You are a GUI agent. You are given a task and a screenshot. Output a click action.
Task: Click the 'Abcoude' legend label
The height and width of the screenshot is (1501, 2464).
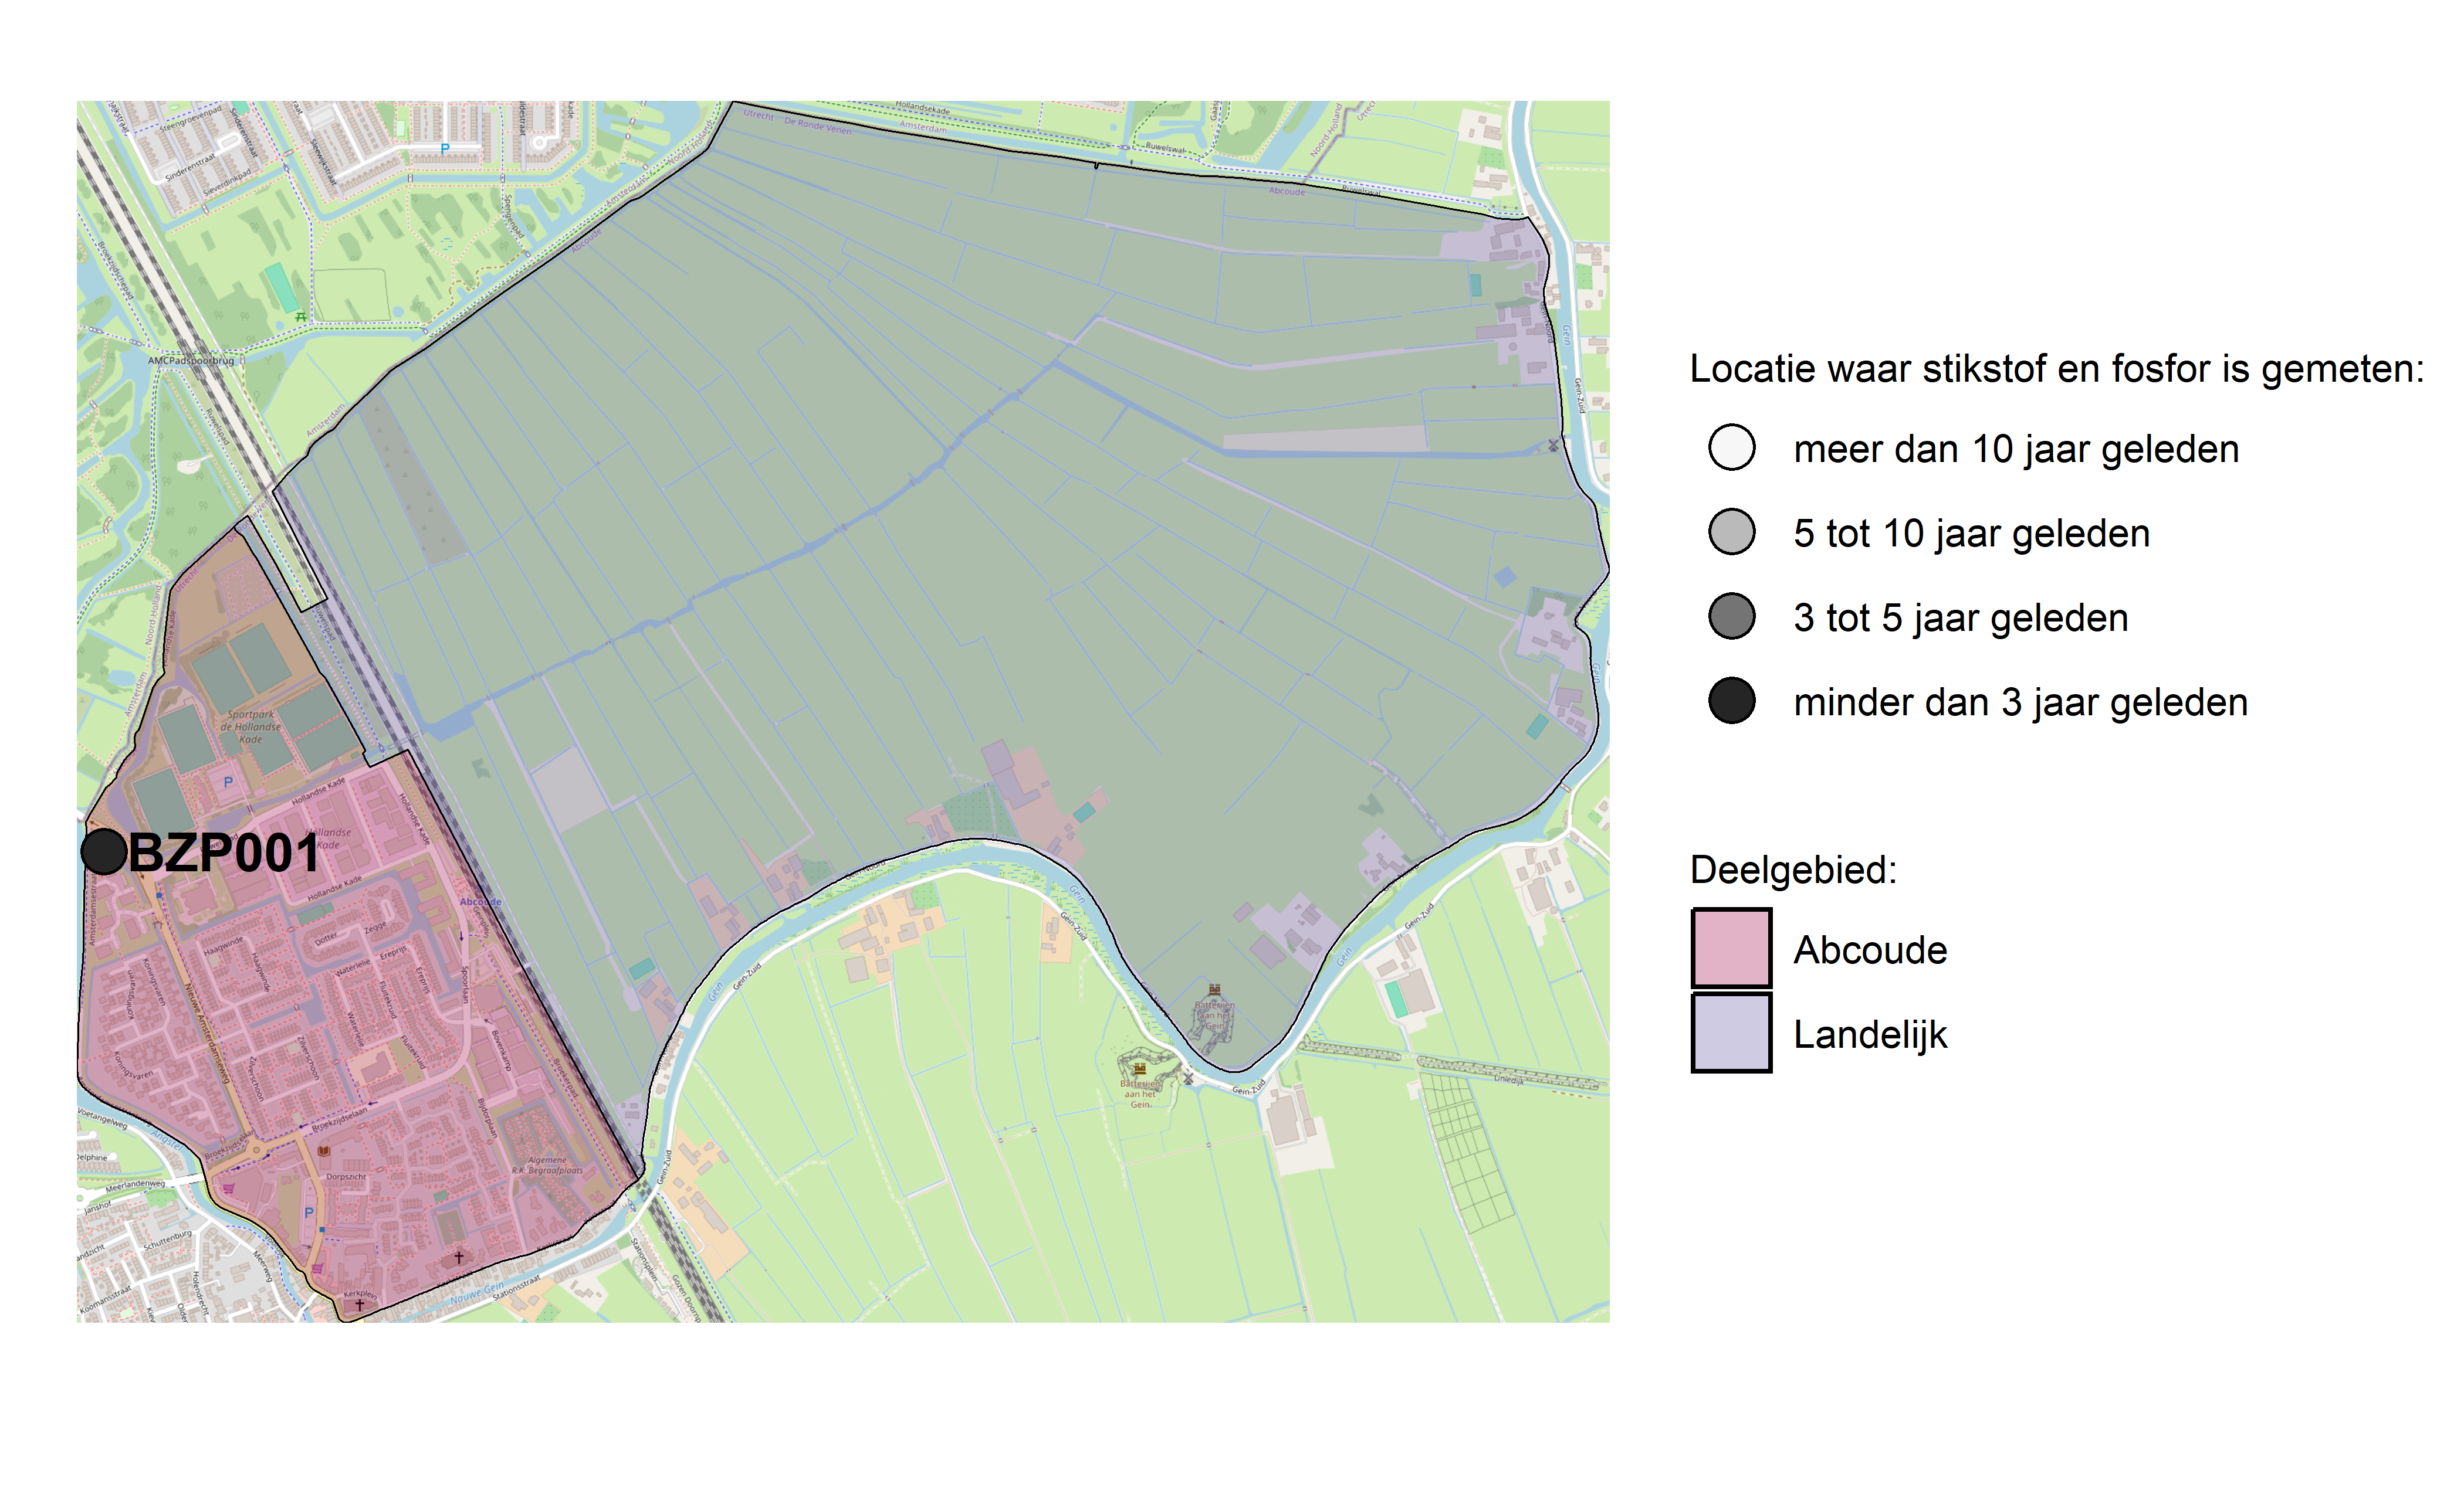click(x=1870, y=949)
